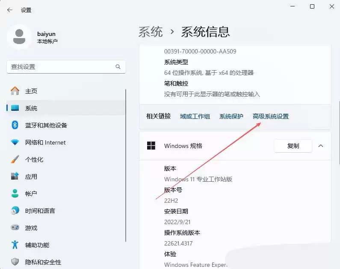This screenshot has width=340, height=269.
Task: Open 时间和语言 settings page
Action: (x=40, y=211)
